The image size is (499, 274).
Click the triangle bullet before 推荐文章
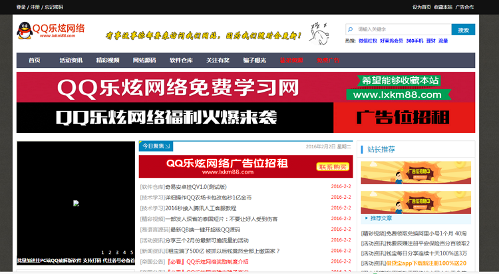(367, 218)
